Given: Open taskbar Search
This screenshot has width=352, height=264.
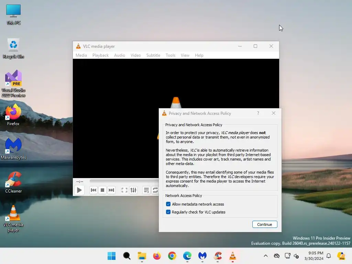Looking at the screenshot, I should coord(127,256).
